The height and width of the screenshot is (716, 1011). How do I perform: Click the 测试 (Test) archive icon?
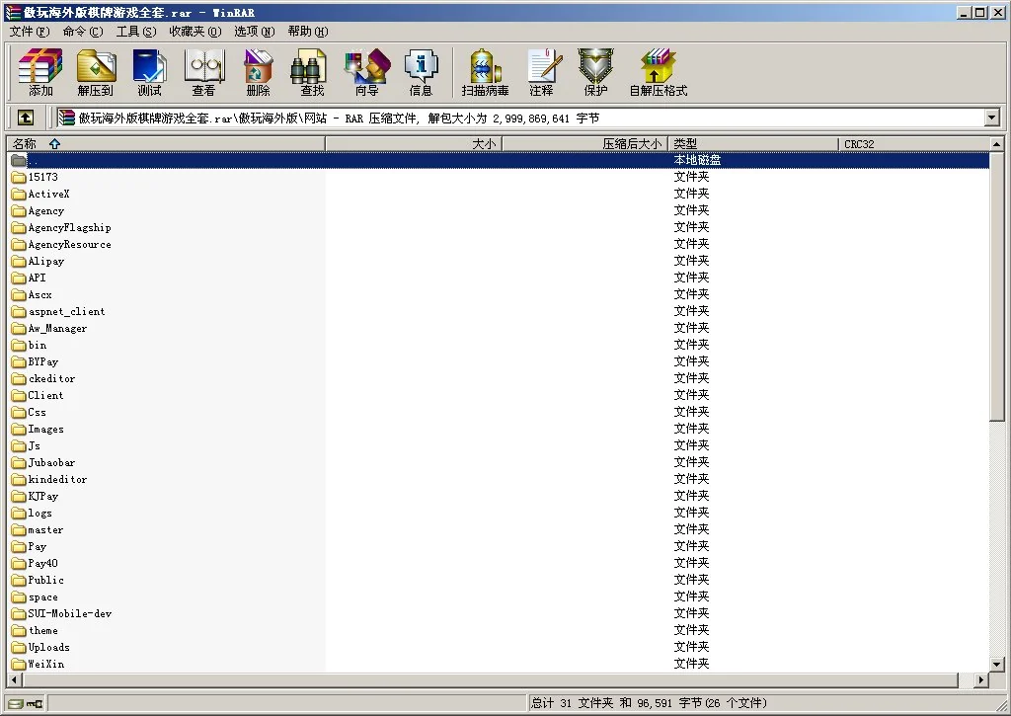(x=149, y=72)
